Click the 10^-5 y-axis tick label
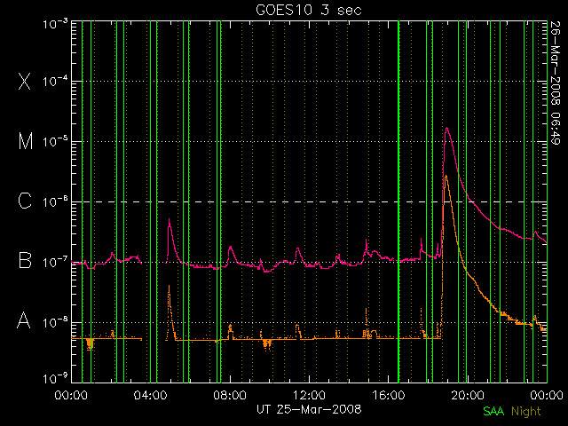This screenshot has width=568, height=426. coord(55,141)
